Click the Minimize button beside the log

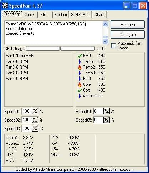tap(128, 25)
